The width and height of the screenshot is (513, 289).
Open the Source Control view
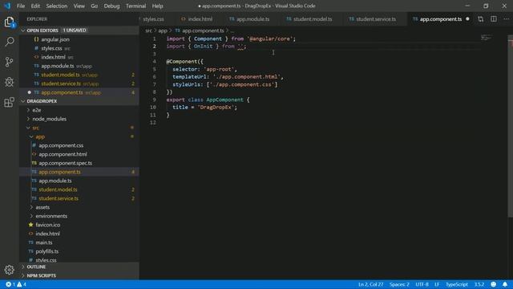click(9, 62)
